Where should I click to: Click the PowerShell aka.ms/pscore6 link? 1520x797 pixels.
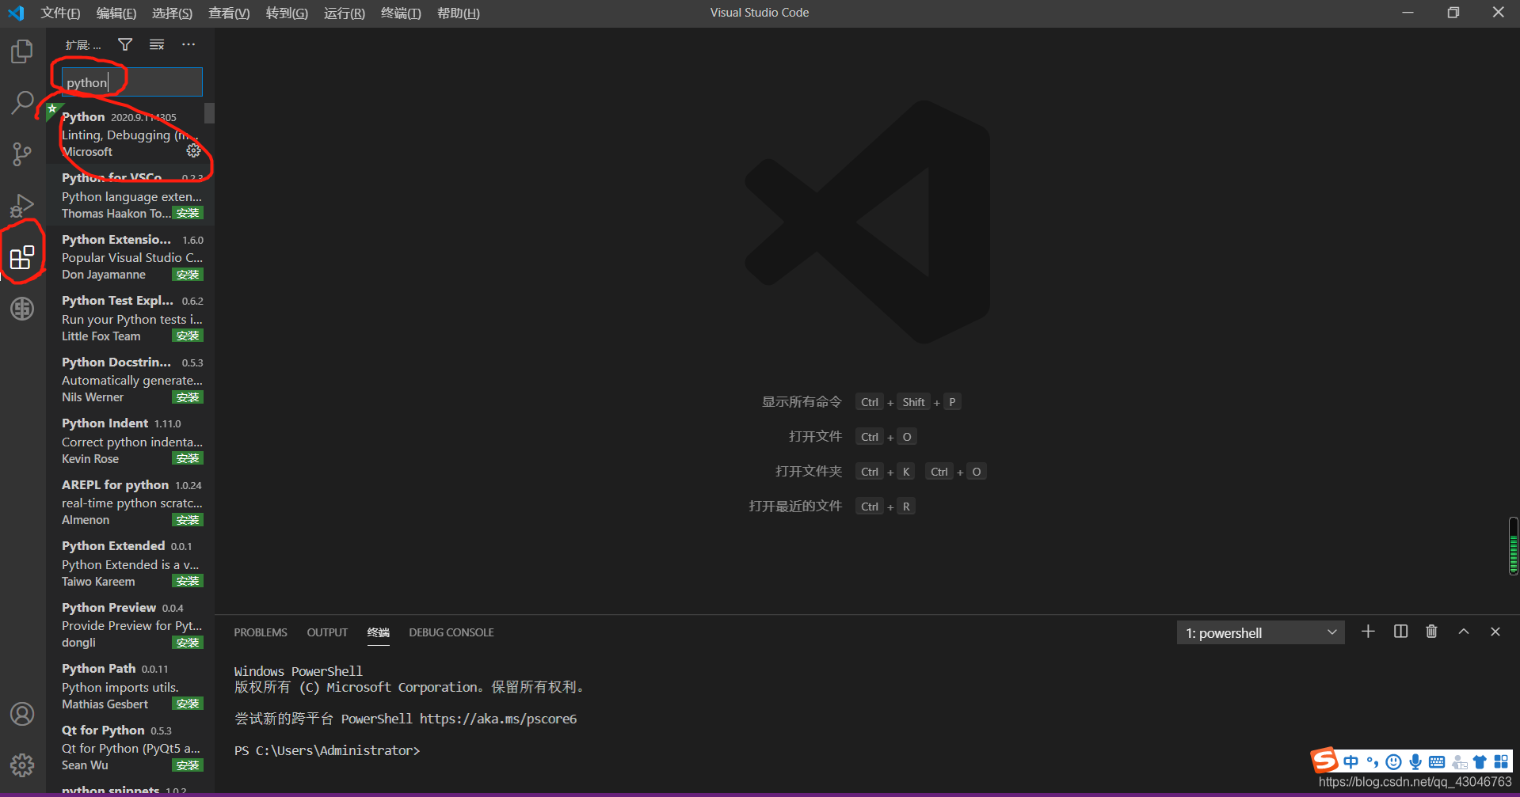(x=498, y=719)
